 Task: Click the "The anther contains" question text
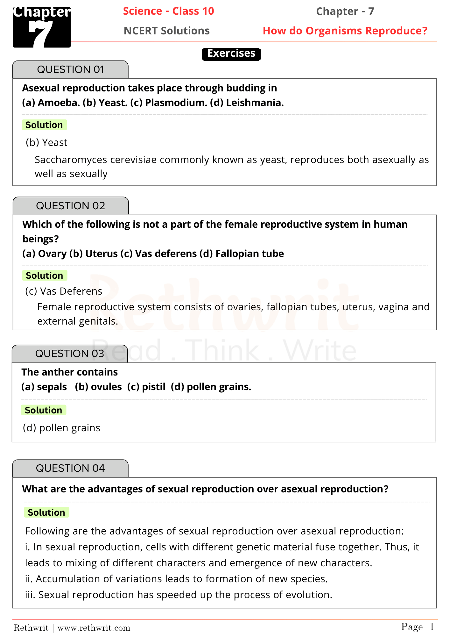[x=70, y=372]
